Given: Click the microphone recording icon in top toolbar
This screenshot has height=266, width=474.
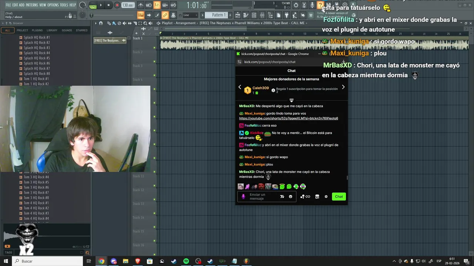Looking at the screenshot, I should pyautogui.click(x=312, y=5).
